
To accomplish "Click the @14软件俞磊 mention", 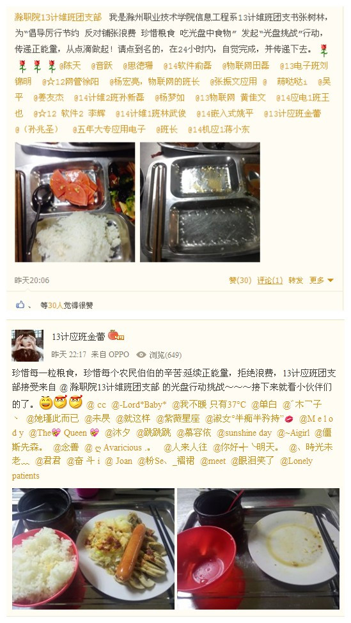I will pyautogui.click(x=187, y=66).
